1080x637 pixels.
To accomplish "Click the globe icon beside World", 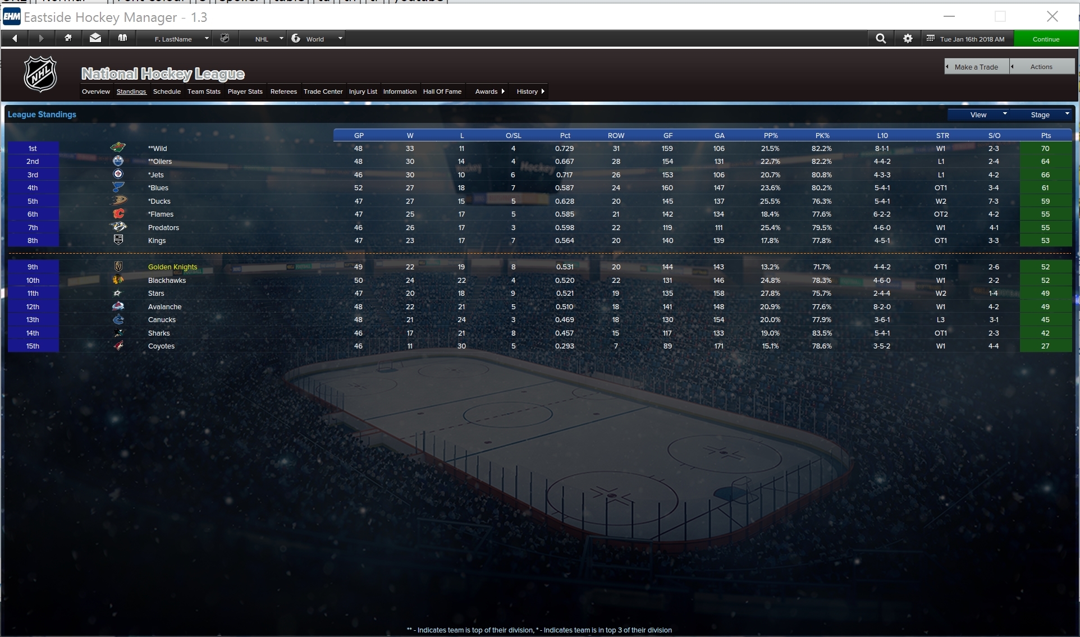I will [x=296, y=39].
